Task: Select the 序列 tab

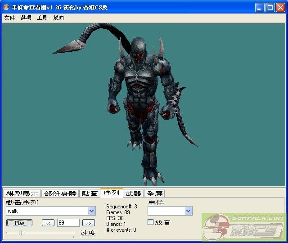Action: coord(111,193)
